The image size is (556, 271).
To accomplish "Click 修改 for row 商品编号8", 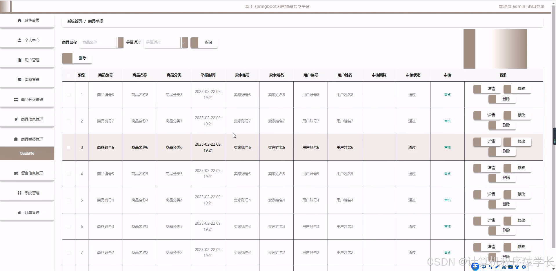I will 517,89.
